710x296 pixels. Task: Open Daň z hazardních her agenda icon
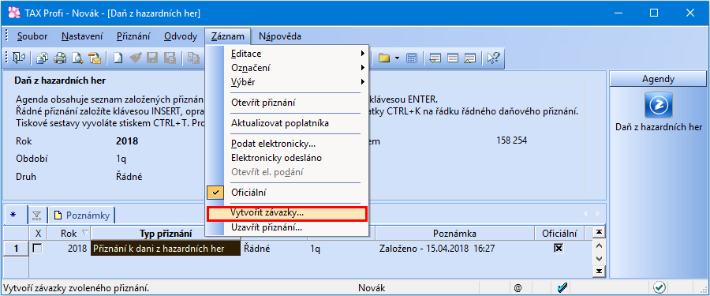[659, 105]
